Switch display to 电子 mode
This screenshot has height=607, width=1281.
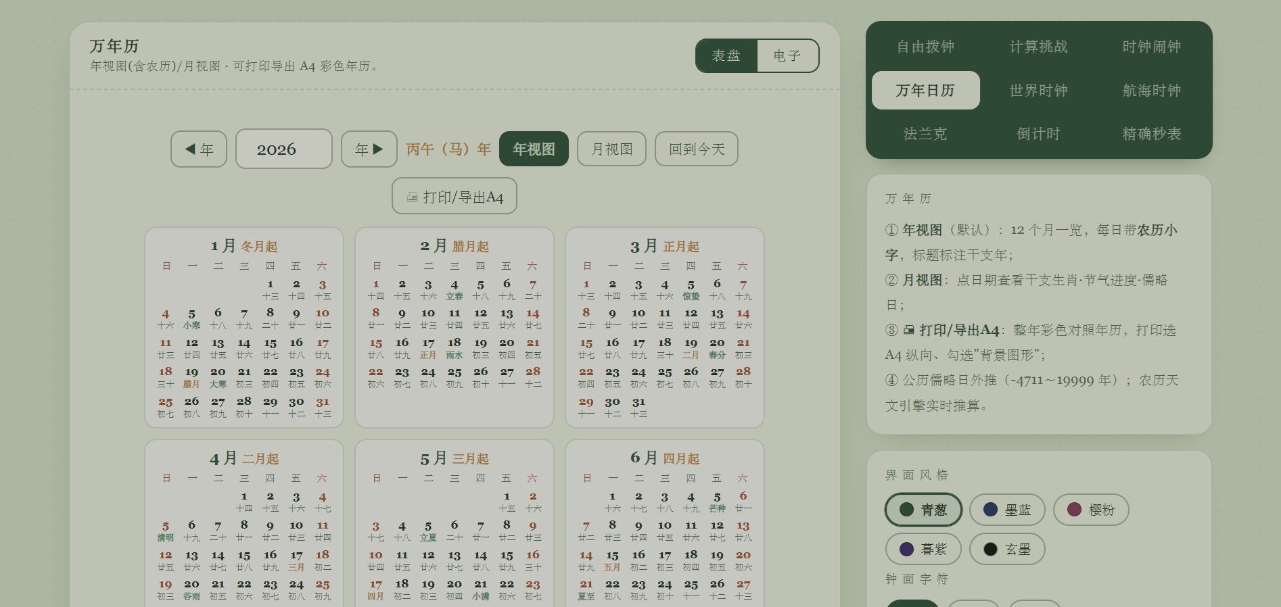click(x=787, y=55)
